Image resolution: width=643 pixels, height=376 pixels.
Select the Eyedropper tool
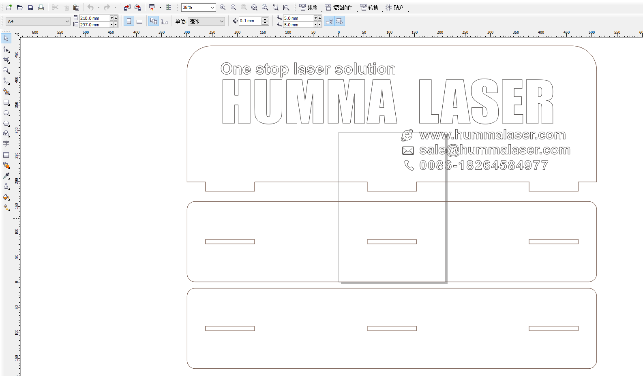click(6, 176)
